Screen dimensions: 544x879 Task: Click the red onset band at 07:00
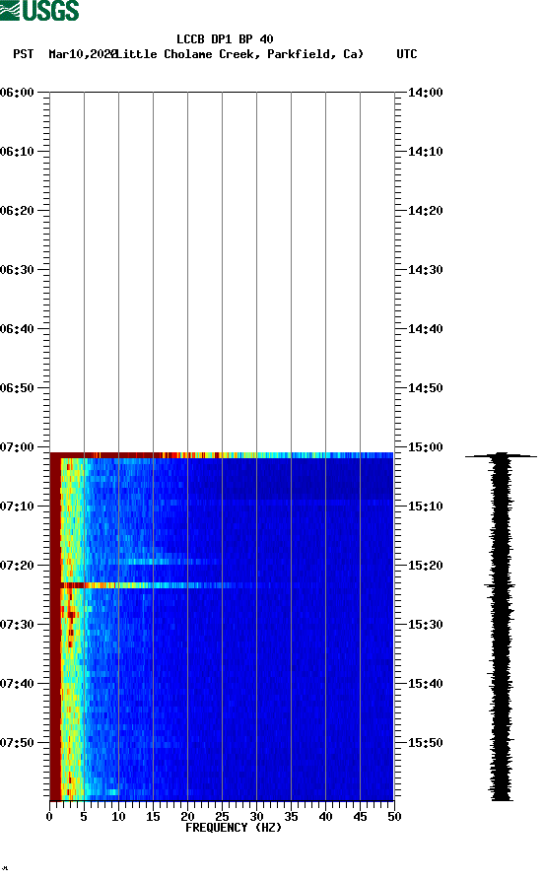click(x=222, y=454)
